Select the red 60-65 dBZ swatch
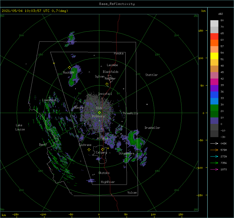Screen dimensions: 234x218 click(x=214, y=37)
